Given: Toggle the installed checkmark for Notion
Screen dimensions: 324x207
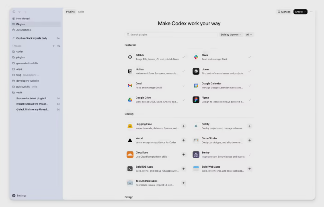Looking at the screenshot, I should (184, 71).
